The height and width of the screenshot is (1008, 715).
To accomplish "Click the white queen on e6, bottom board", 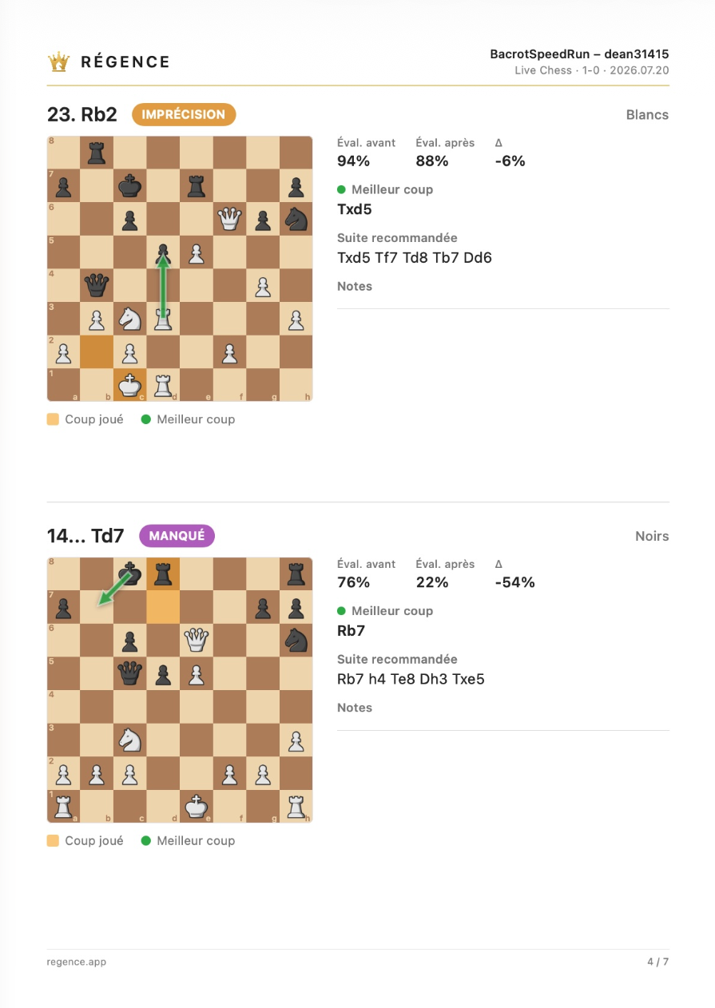I will point(196,640).
